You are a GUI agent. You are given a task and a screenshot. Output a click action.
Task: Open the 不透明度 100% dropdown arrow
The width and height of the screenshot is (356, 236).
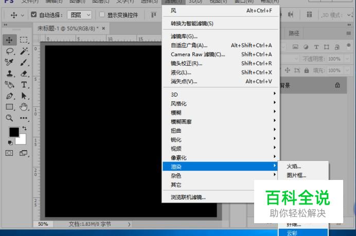pos(347,59)
